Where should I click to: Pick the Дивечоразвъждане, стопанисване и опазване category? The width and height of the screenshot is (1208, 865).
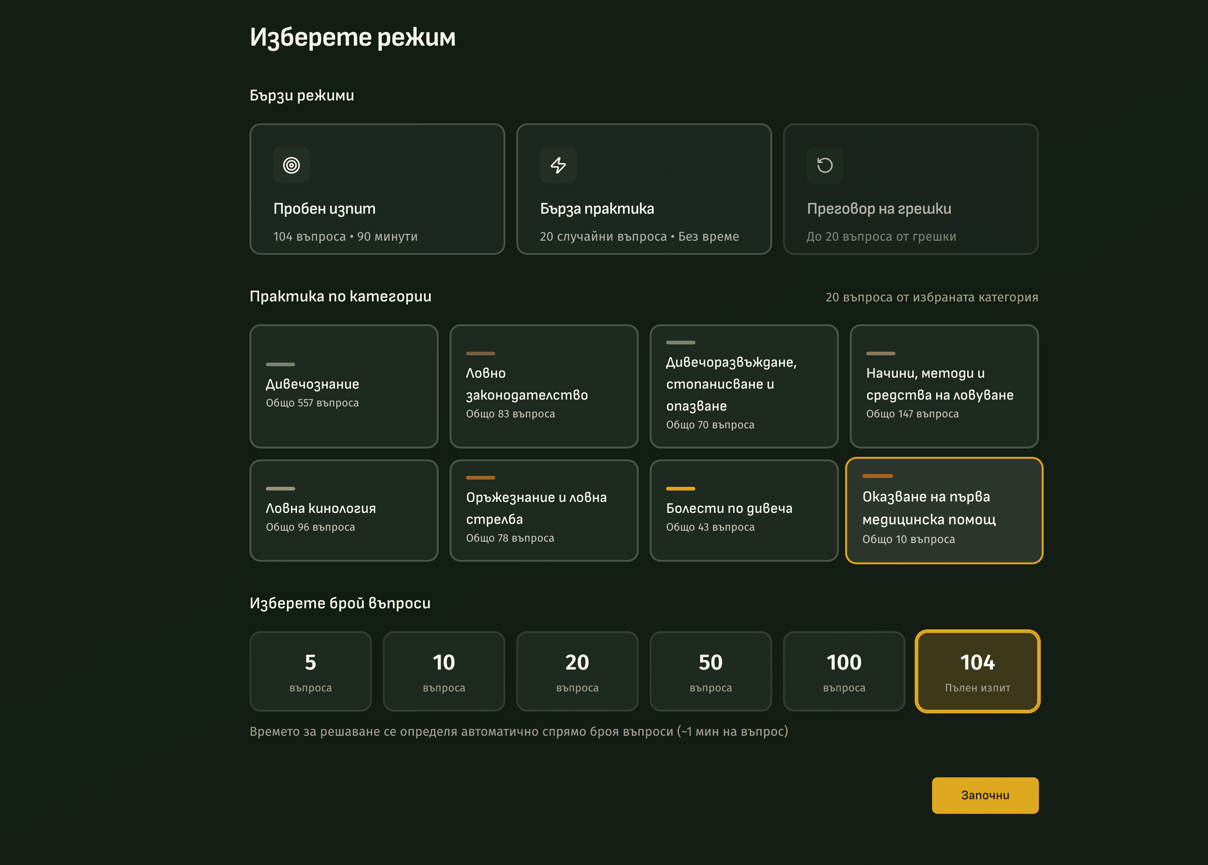(x=743, y=387)
